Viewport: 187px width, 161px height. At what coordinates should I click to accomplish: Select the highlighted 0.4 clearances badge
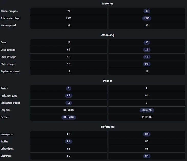tap(147, 156)
